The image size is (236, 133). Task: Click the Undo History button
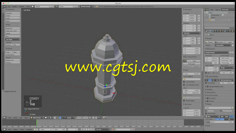pyautogui.click(x=13, y=55)
